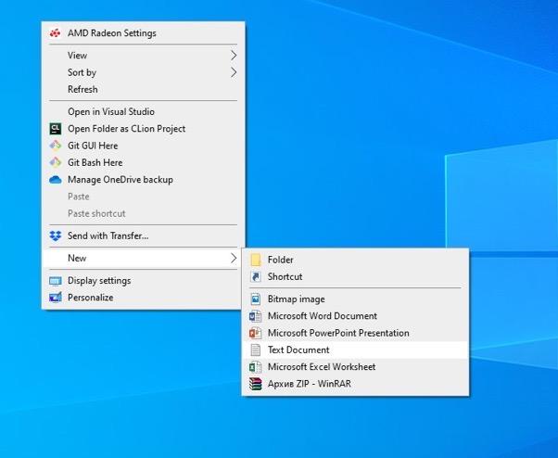The image size is (558, 458).
Task: Click the disabled Paste shortcut entry
Action: coord(144,213)
